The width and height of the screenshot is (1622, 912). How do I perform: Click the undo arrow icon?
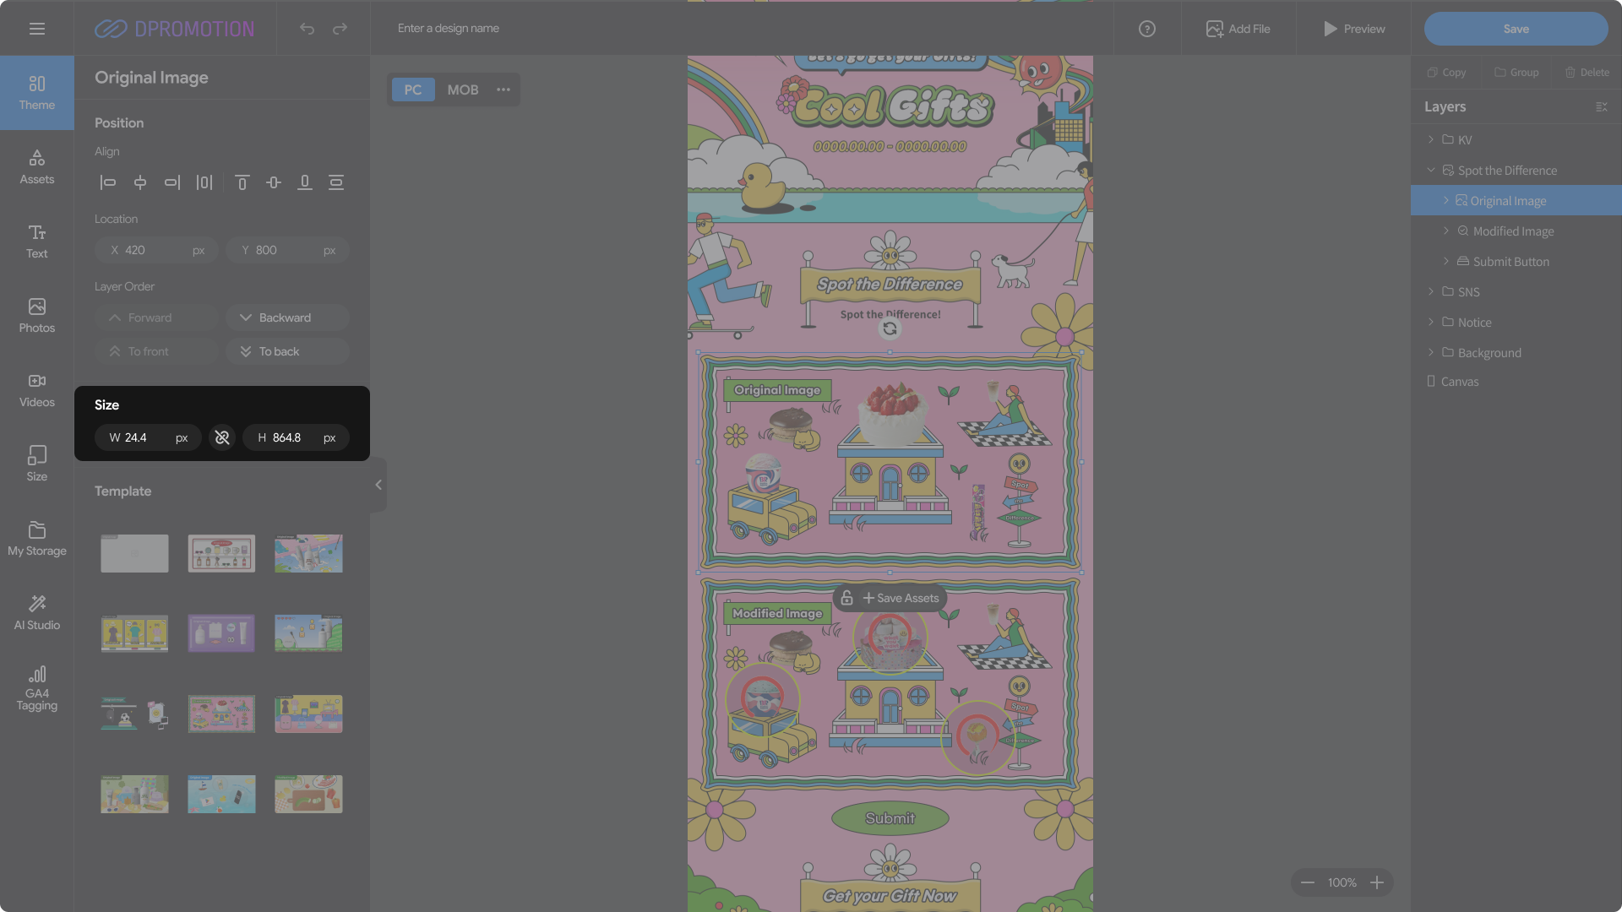click(x=307, y=29)
